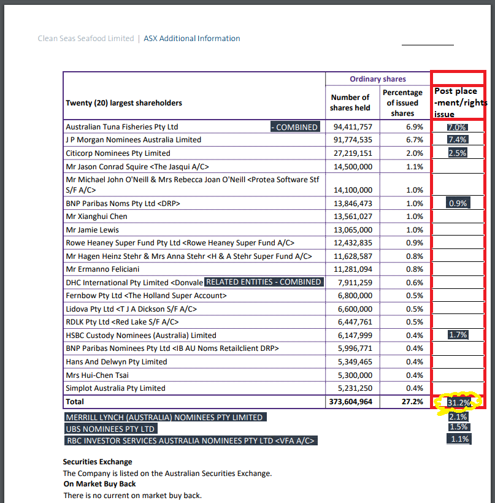This screenshot has width=495, height=503.
Task: Click the share count 5,231,250
Action: coord(355,388)
